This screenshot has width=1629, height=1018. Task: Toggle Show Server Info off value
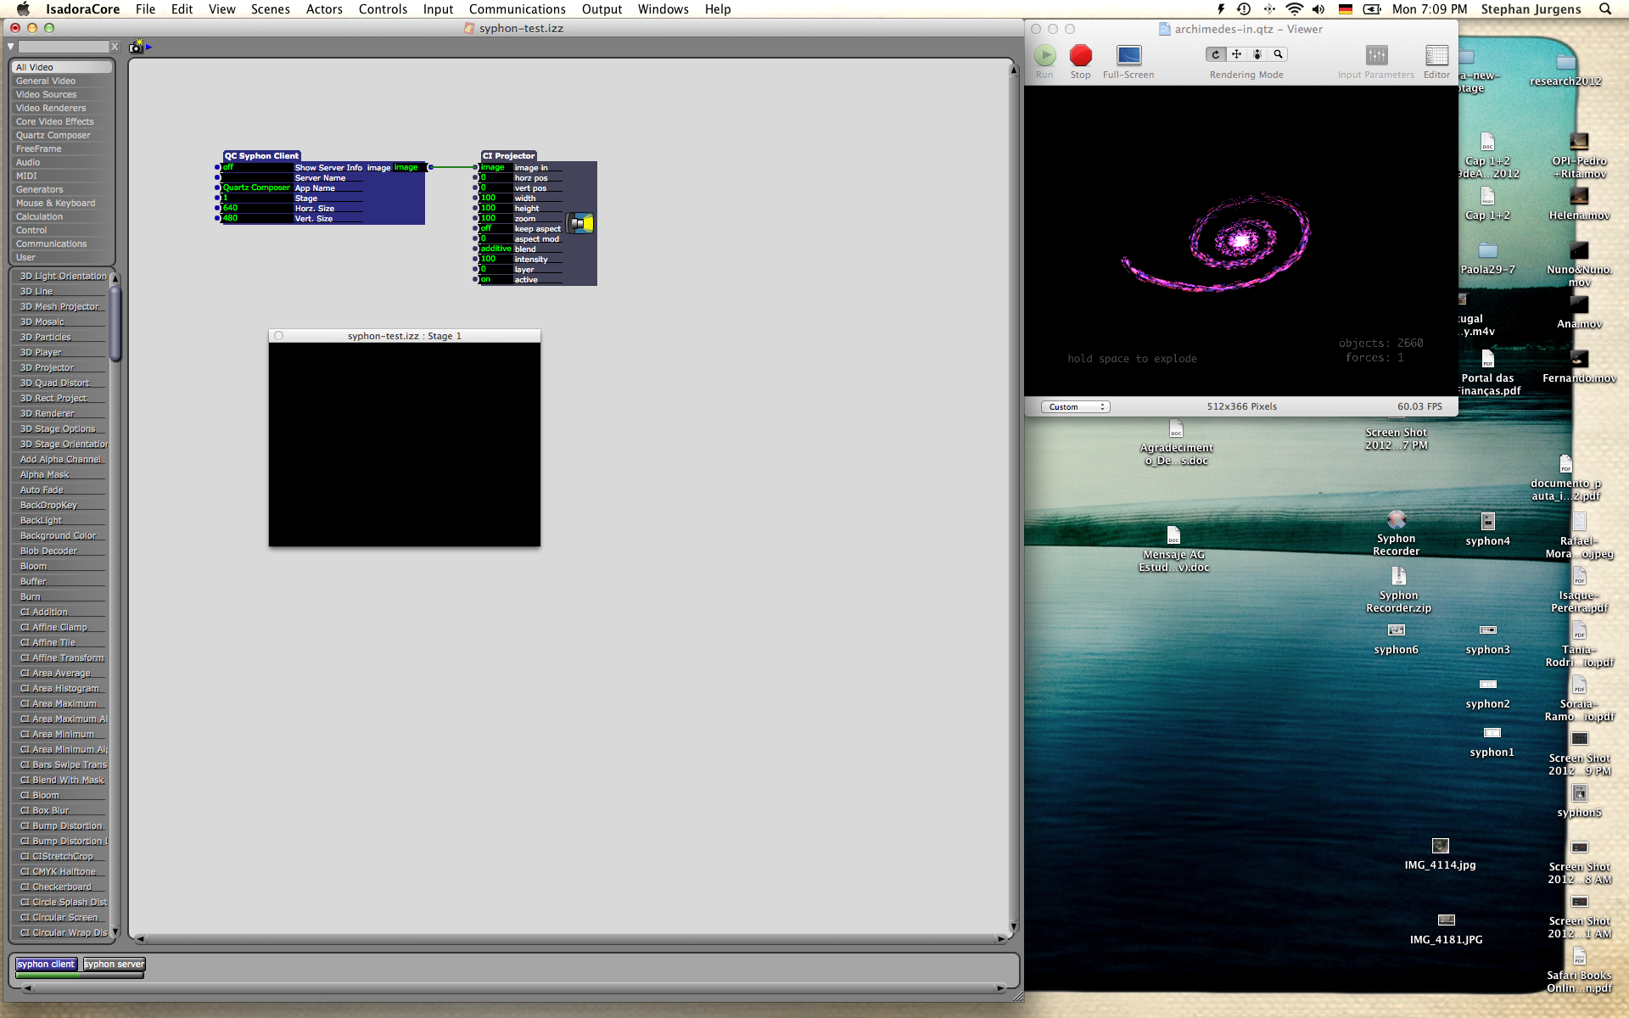[256, 167]
